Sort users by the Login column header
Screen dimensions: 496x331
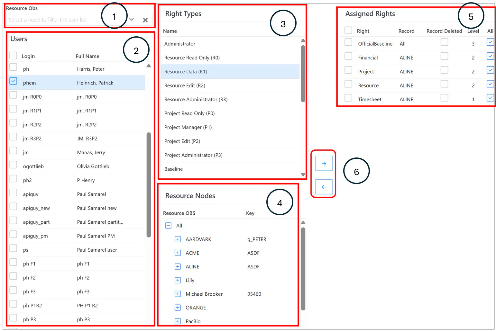[x=28, y=56]
